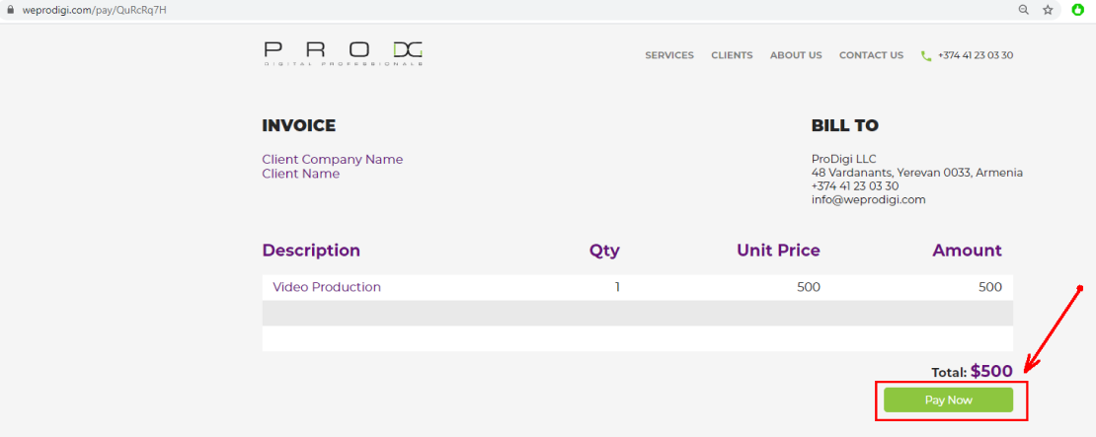Open the green browser extension icon
Image resolution: width=1096 pixels, height=437 pixels.
(1078, 10)
